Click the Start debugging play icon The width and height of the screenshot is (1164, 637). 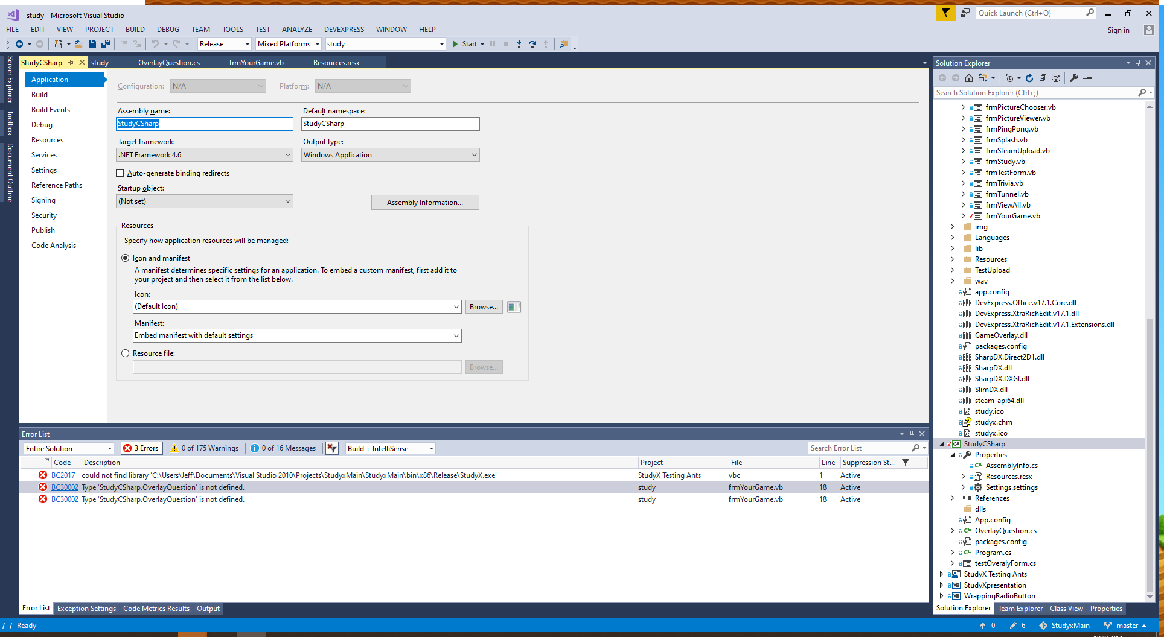click(x=455, y=44)
